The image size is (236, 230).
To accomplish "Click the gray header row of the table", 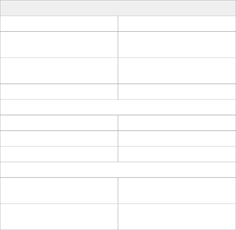I will point(118,8).
